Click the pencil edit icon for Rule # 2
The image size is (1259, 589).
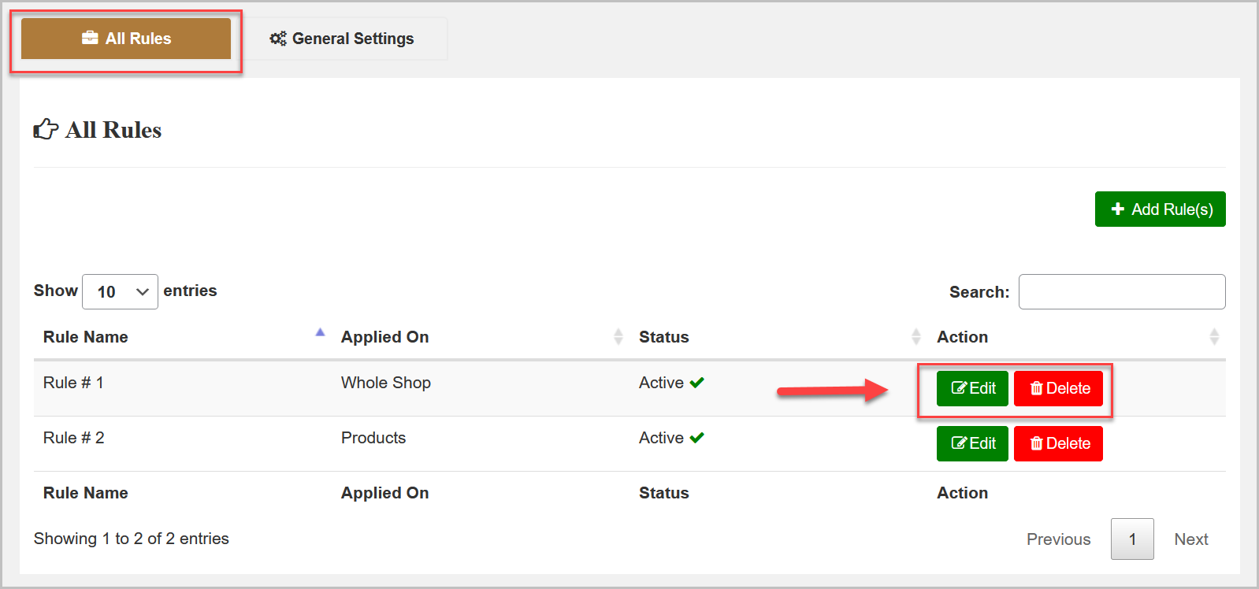pyautogui.click(x=959, y=443)
